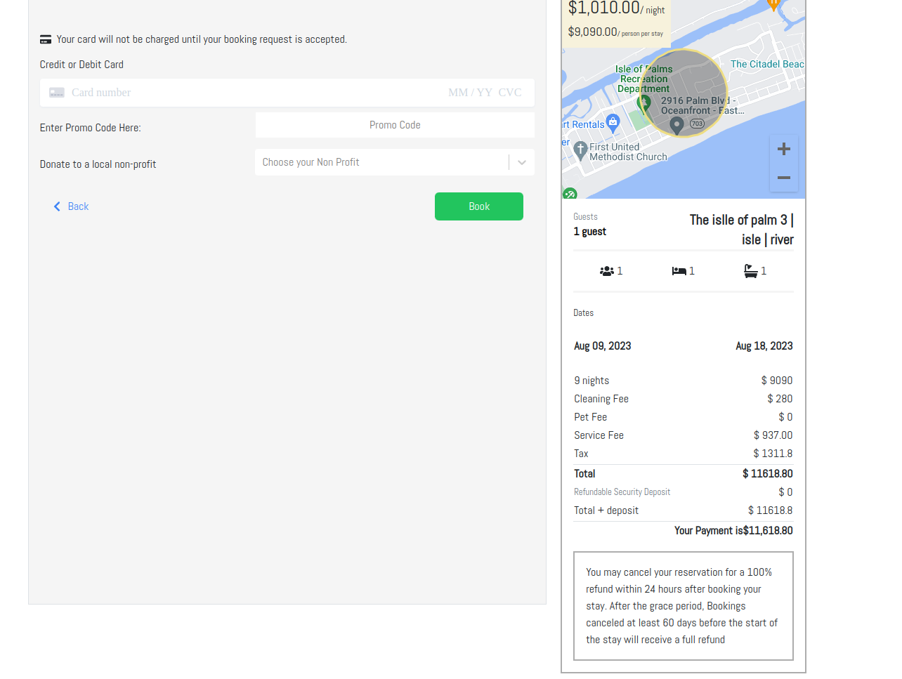The height and width of the screenshot is (679, 902).
Task: Click the Aug 09, 2023 check-in date
Action: pyautogui.click(x=602, y=346)
